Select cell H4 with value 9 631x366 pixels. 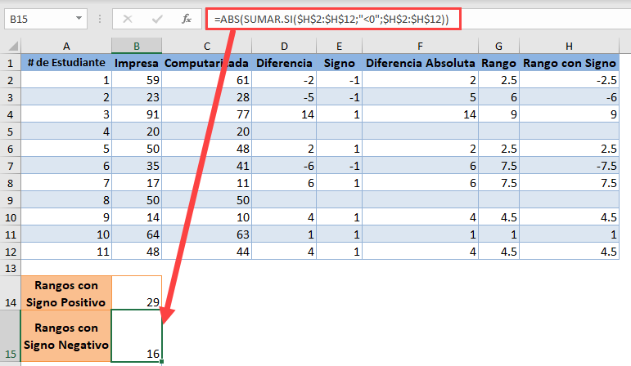click(569, 114)
